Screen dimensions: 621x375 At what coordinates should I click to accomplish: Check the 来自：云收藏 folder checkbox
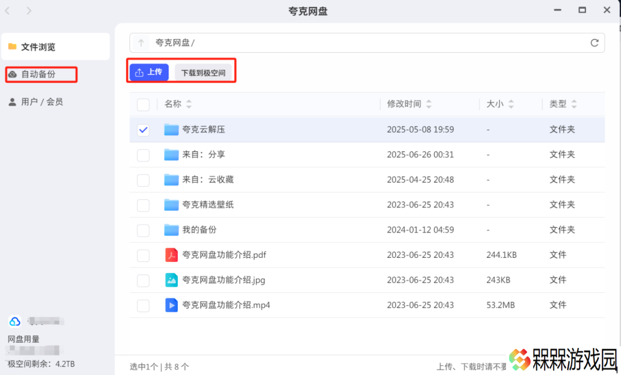[143, 180]
